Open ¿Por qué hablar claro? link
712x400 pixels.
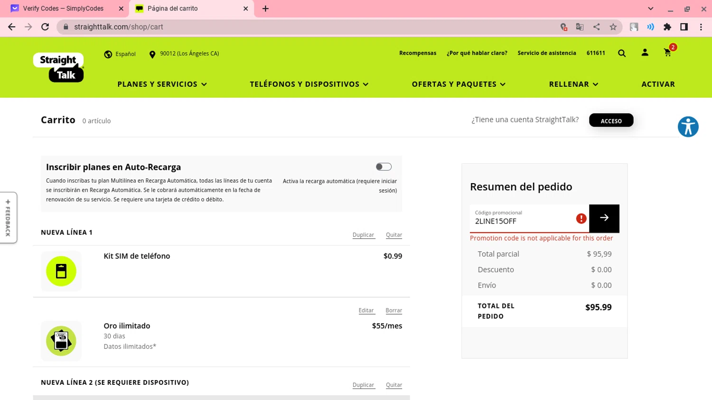477,53
